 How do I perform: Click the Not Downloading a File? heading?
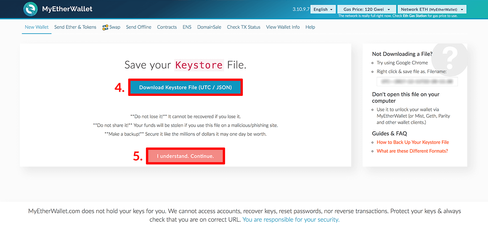click(402, 54)
